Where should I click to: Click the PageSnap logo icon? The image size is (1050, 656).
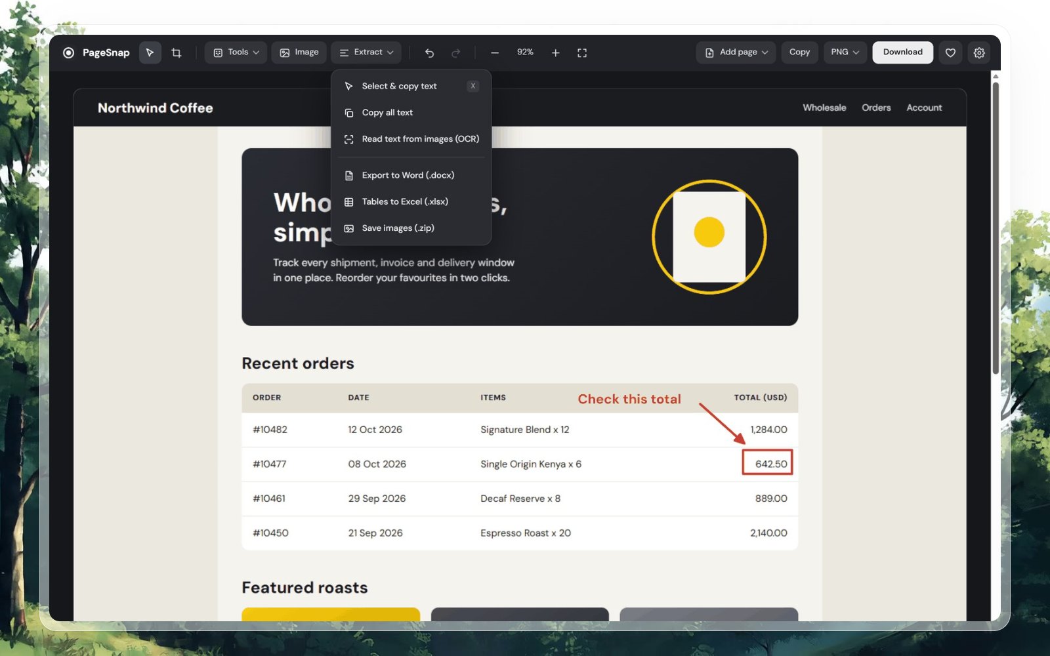pos(68,52)
